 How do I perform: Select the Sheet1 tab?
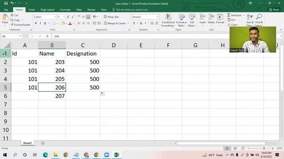(28, 143)
